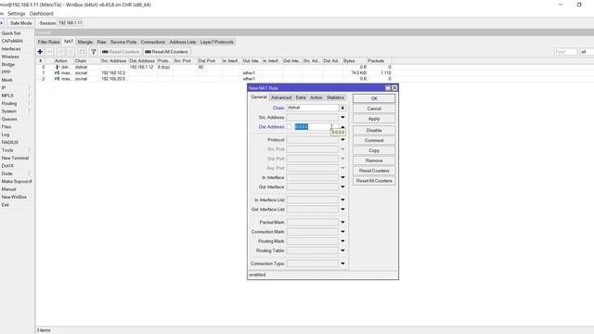The image size is (594, 334).
Task: Open the filter funnel icon
Action: click(93, 52)
